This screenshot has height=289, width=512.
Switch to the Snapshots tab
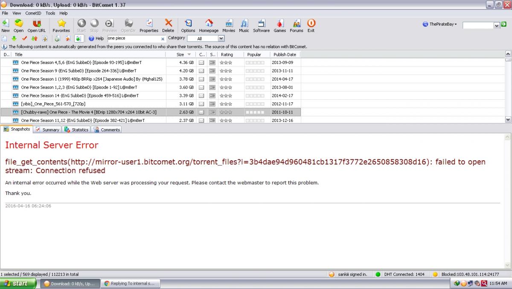[17, 129]
